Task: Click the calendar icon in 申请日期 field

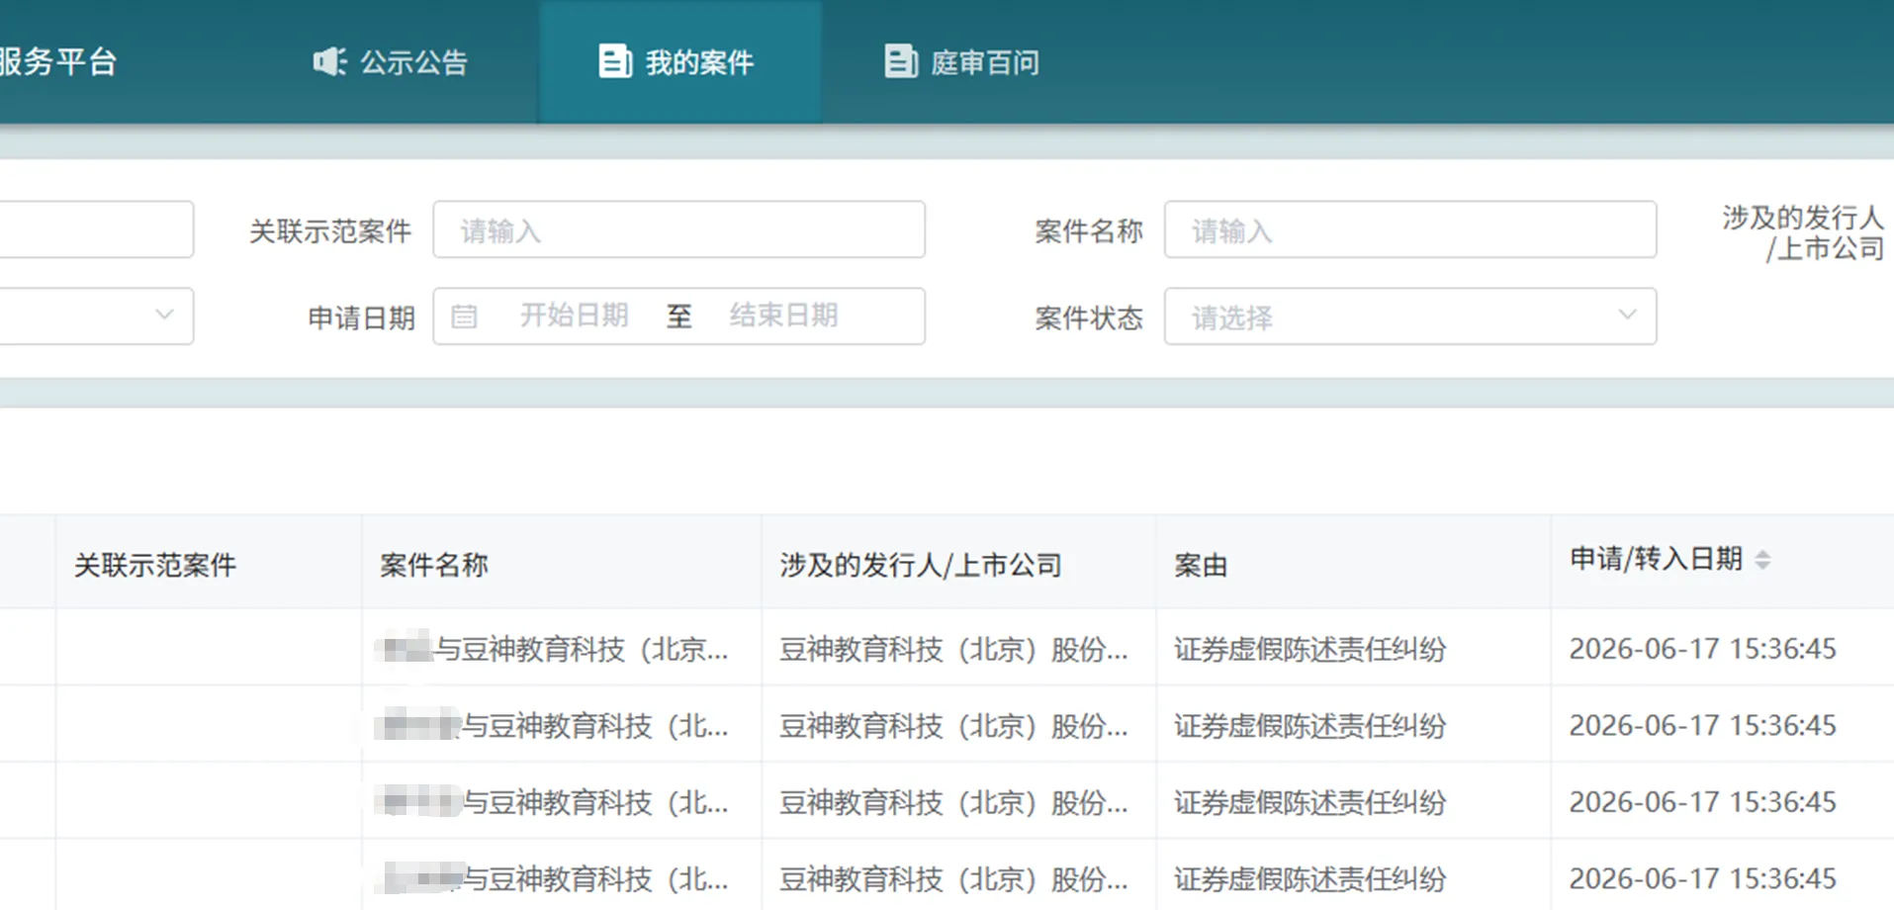Action: coord(464,317)
